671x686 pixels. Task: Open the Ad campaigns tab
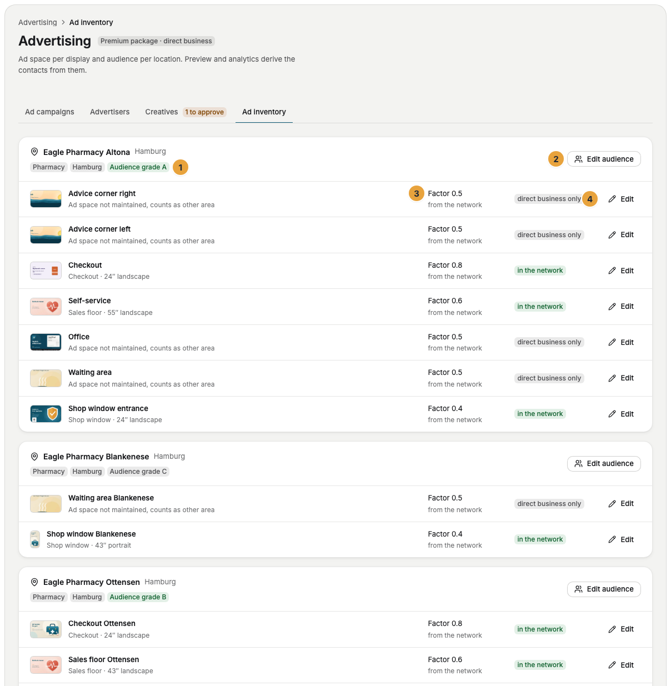tap(49, 112)
